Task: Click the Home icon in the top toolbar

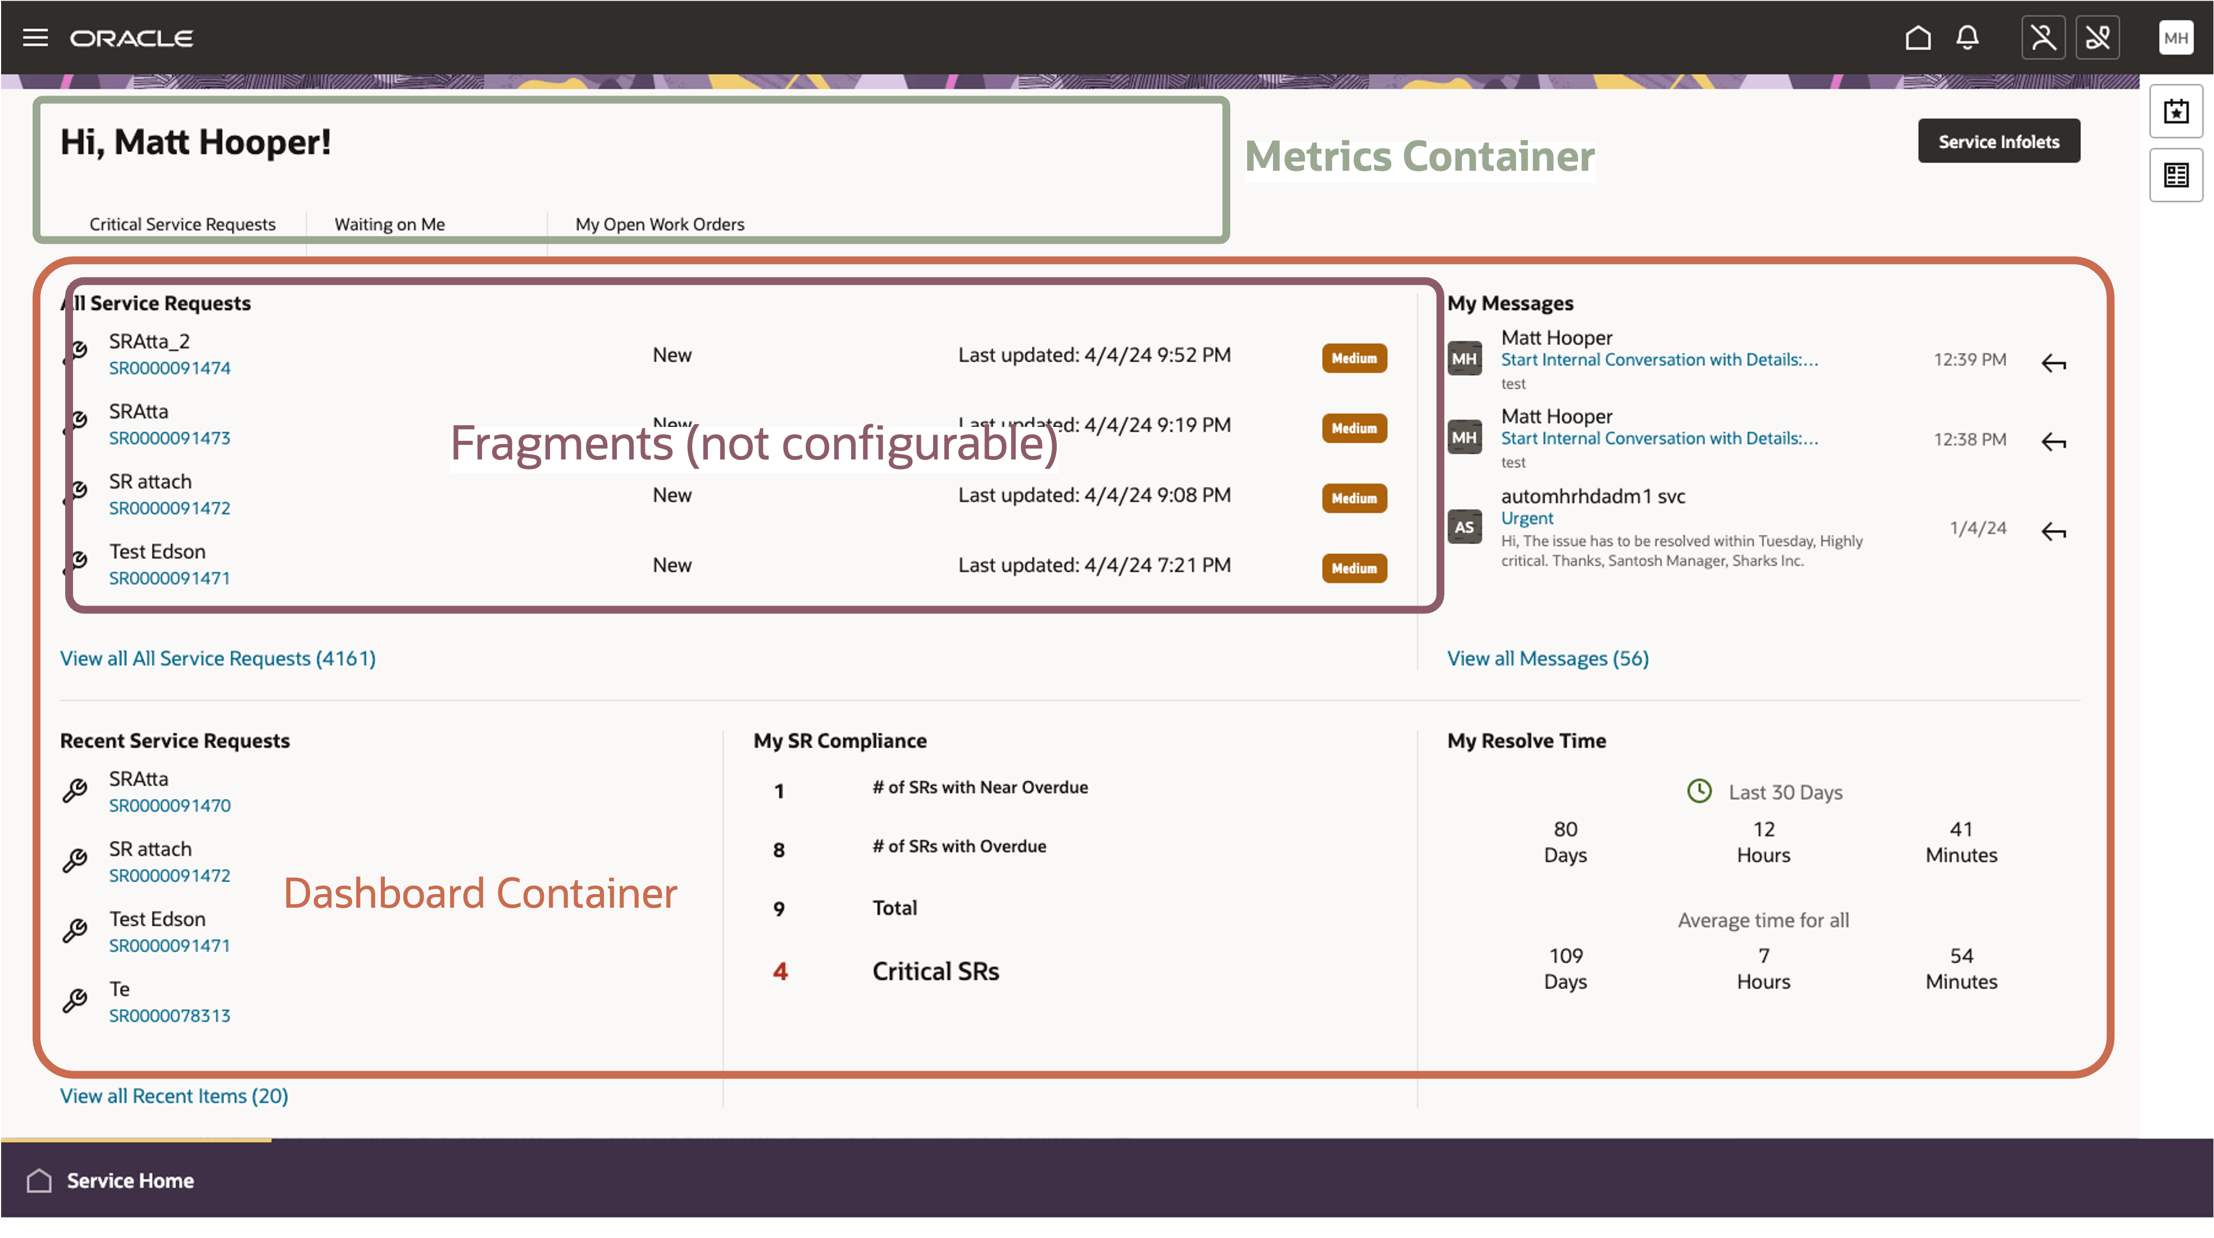Action: (1919, 37)
